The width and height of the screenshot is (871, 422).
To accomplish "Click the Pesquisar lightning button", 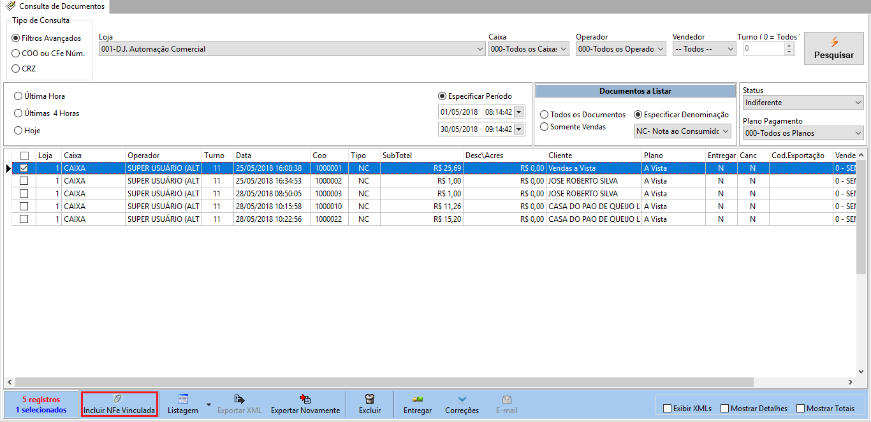I will point(833,48).
